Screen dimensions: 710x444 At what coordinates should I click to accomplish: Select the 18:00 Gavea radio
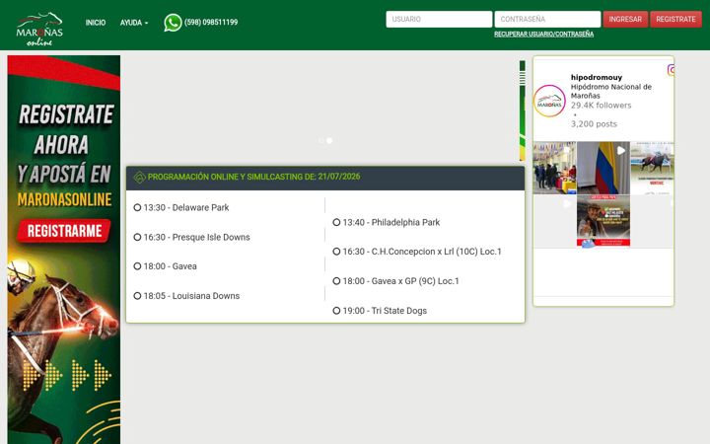tap(137, 266)
